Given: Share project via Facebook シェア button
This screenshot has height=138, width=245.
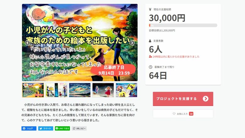Looking at the screenshot, I should (29, 129).
